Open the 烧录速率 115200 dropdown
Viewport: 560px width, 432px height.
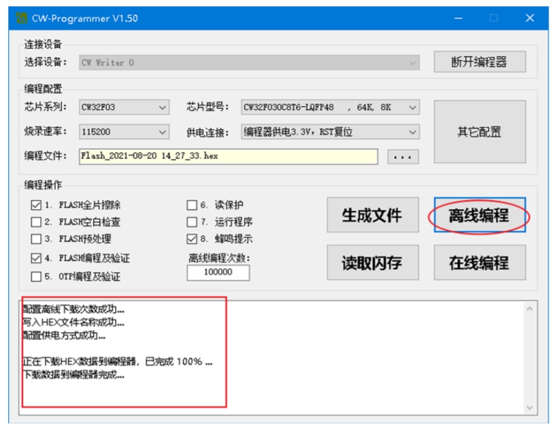[124, 132]
